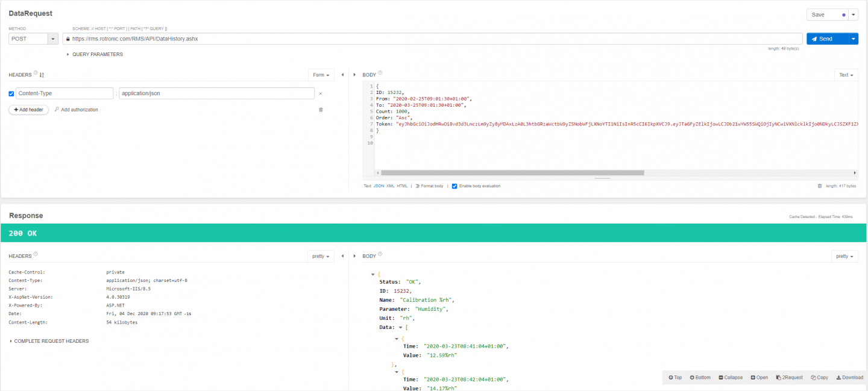Click the body editor resize handle
868x391 pixels.
click(x=603, y=178)
